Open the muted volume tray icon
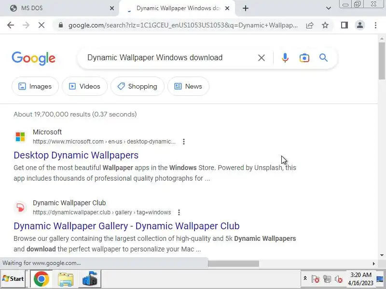Image resolution: width=386 pixels, height=289 pixels. point(339,279)
